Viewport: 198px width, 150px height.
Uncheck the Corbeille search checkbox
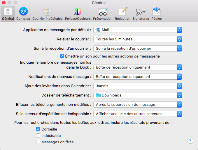[38, 129]
